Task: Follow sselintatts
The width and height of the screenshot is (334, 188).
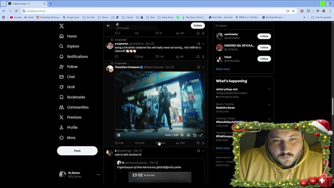Action: pyautogui.click(x=264, y=36)
